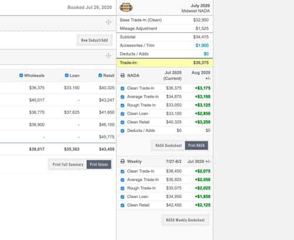Toggle NADA Clean Retail $40,325 checkbox
This screenshot has height=240, width=294.
[122, 122]
